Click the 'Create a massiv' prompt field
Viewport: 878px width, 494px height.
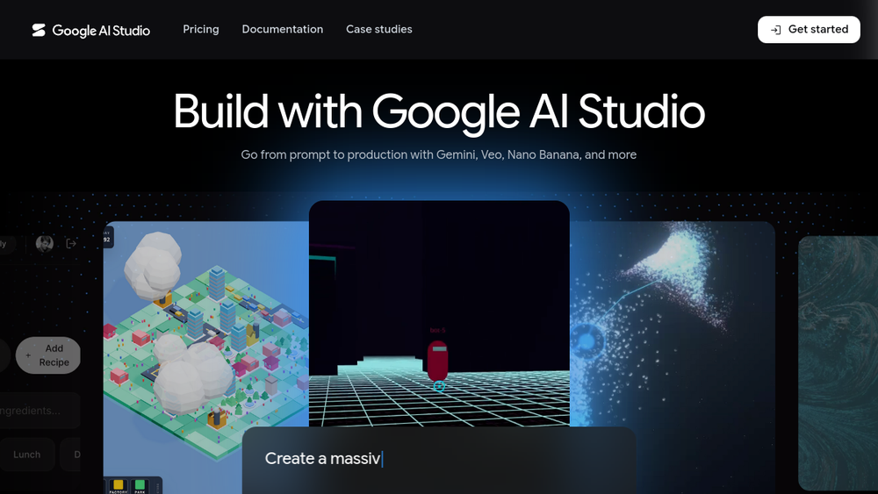tap(439, 461)
